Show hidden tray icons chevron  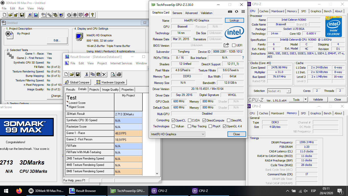click(x=288, y=191)
